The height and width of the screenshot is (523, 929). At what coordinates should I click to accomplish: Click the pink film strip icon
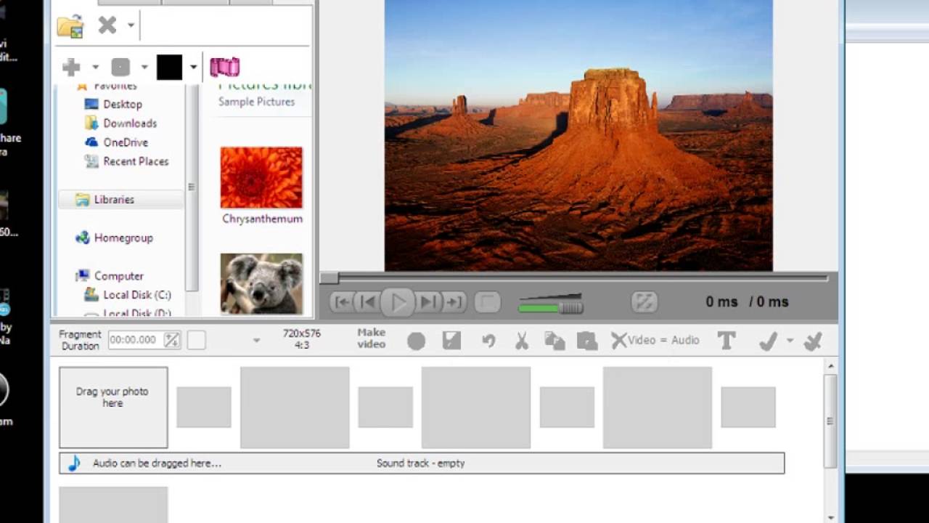point(225,68)
